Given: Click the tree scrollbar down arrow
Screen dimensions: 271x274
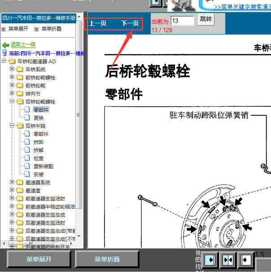Looking at the screenshot, I should (x=79, y=236).
